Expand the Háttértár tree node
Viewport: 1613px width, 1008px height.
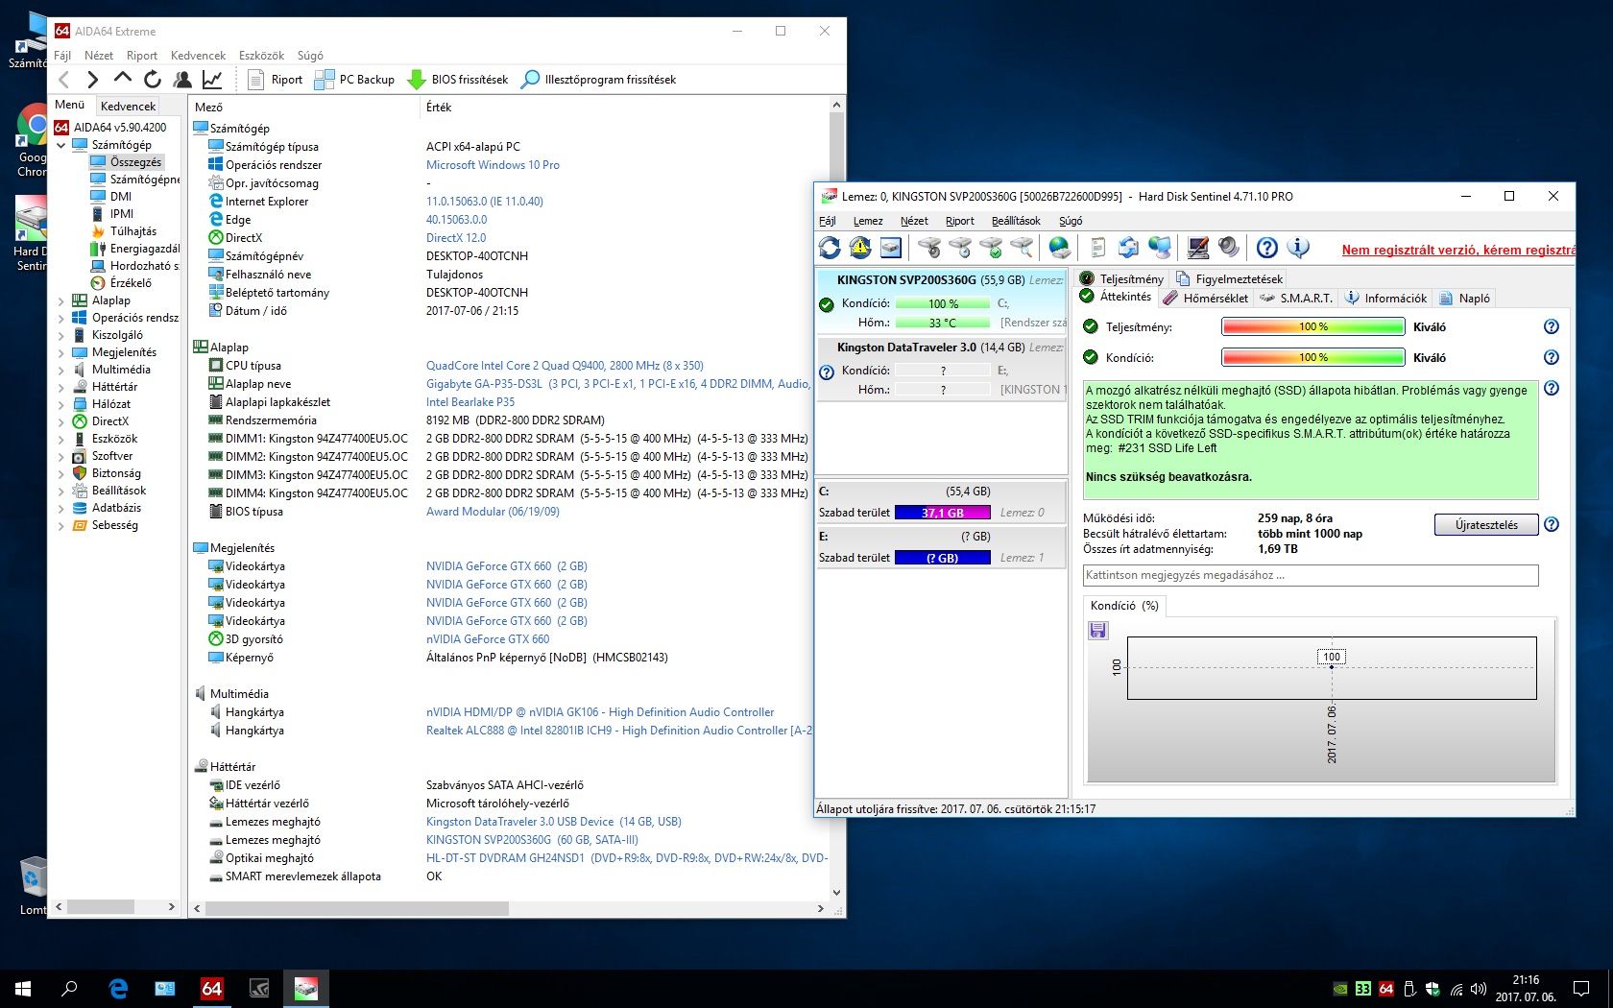61,387
